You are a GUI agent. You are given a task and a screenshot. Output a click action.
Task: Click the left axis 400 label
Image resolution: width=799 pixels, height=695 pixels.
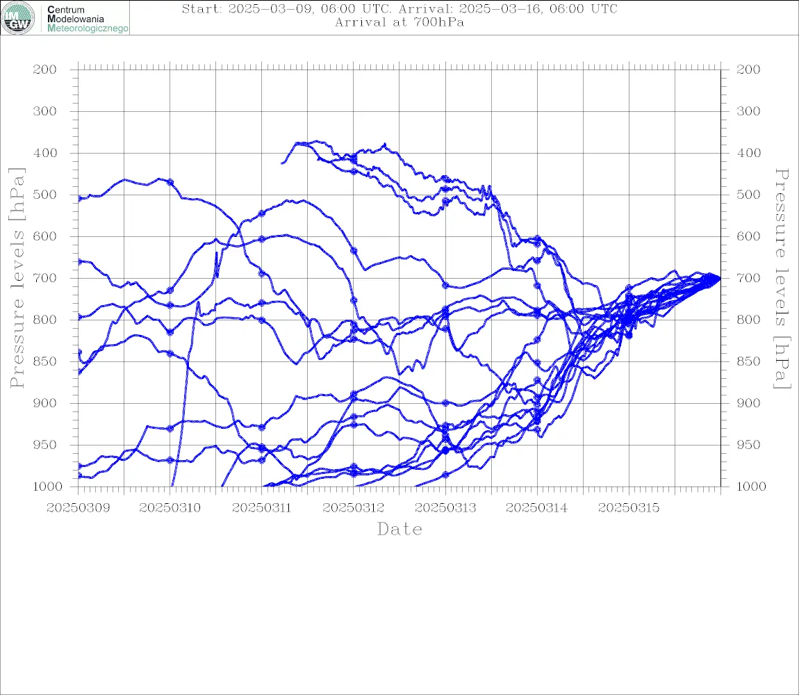45,153
